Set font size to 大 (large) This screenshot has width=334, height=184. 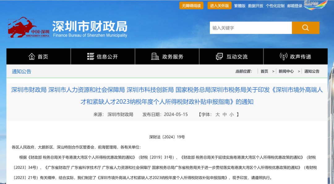217,114
